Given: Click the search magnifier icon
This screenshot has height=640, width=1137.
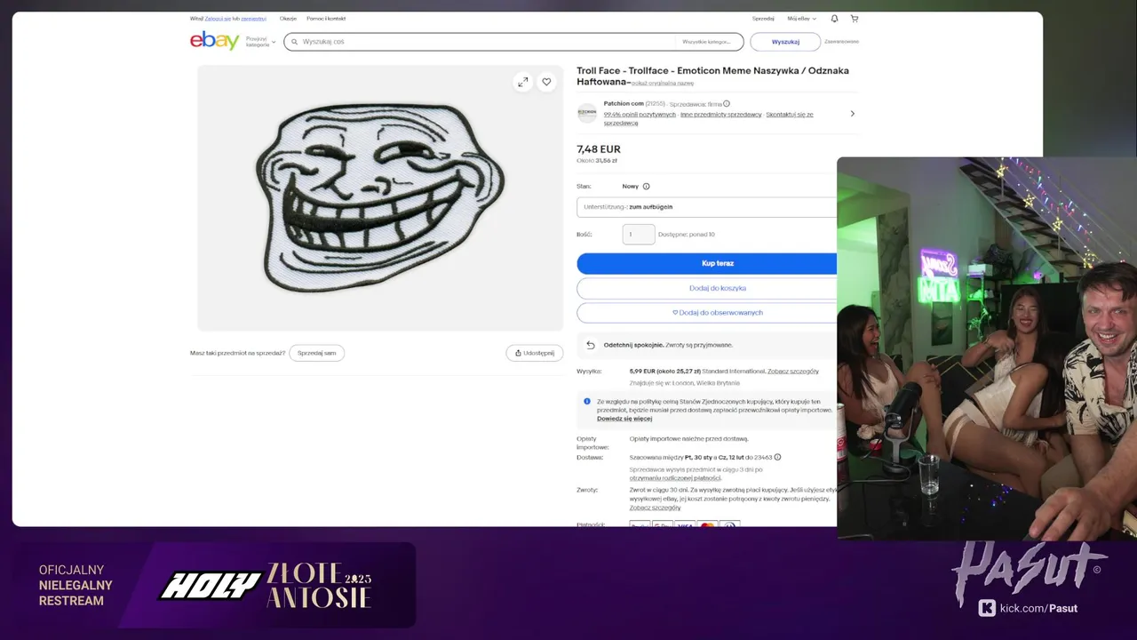Looking at the screenshot, I should click(x=293, y=42).
